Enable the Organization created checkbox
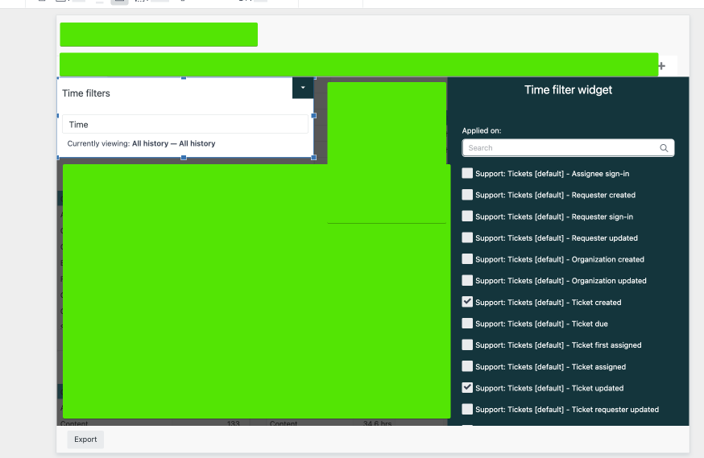Screen dimensions: 704x458 coord(467,259)
